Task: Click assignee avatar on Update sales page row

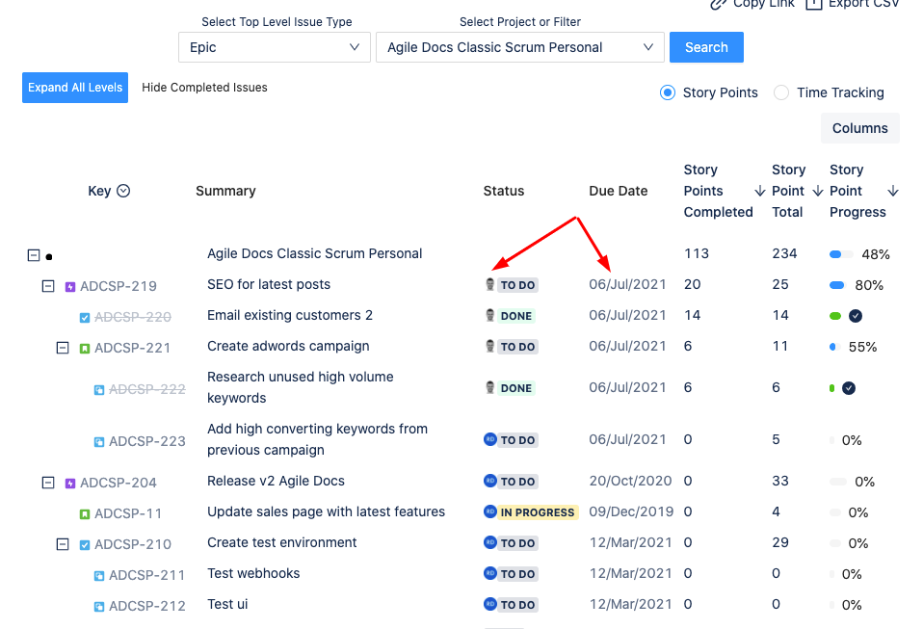Action: pos(489,511)
